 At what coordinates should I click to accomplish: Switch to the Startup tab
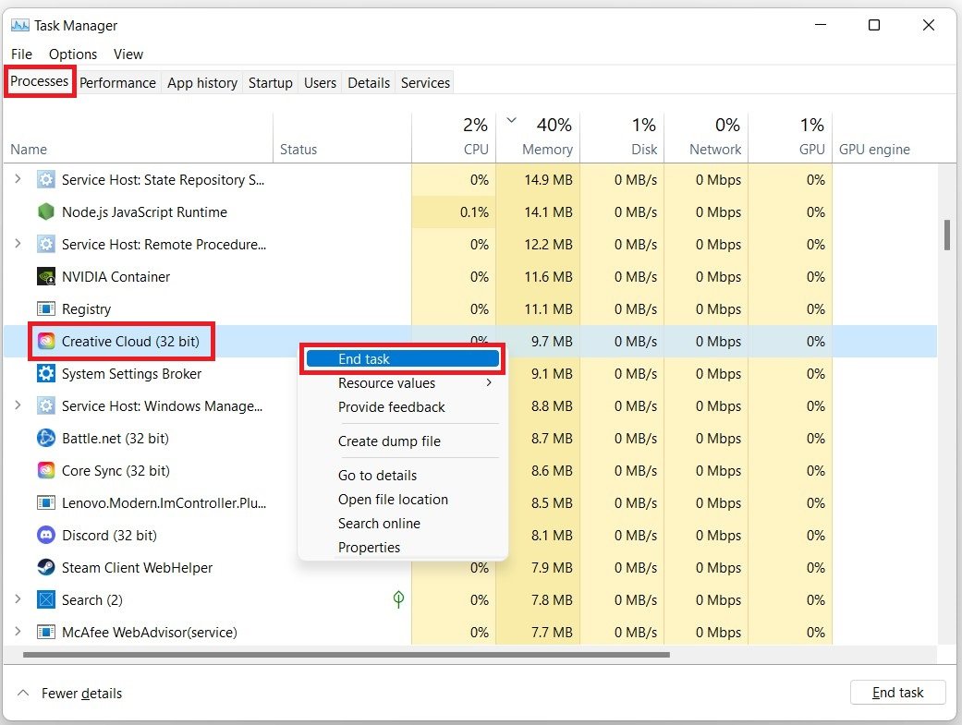[x=271, y=83]
